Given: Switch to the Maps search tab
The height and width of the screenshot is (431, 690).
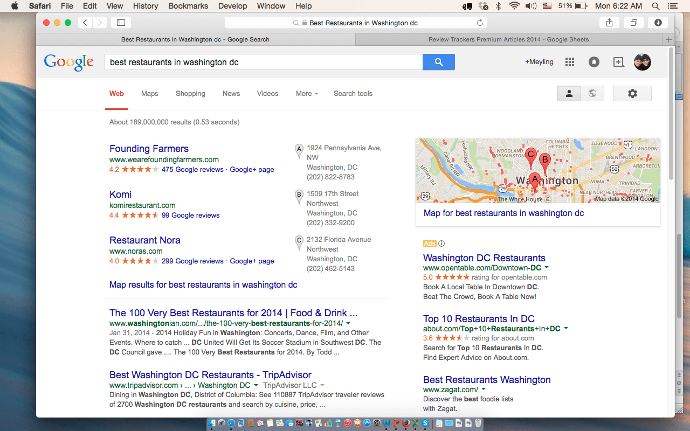Looking at the screenshot, I should pos(150,93).
